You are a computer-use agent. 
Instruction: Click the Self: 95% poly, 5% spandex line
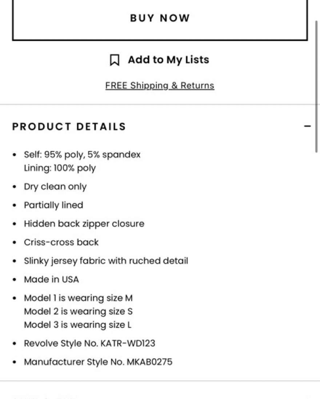click(82, 155)
